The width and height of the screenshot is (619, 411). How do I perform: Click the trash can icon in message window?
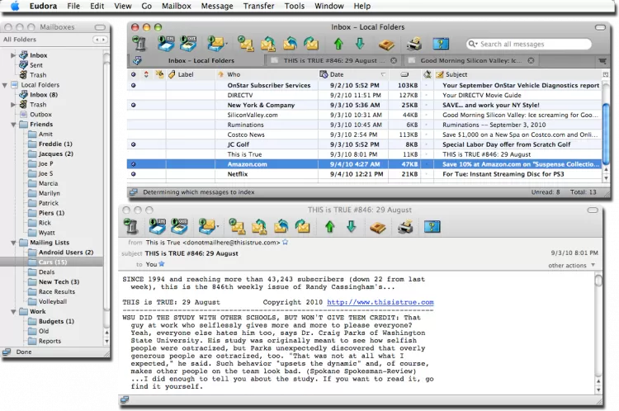[x=131, y=225]
